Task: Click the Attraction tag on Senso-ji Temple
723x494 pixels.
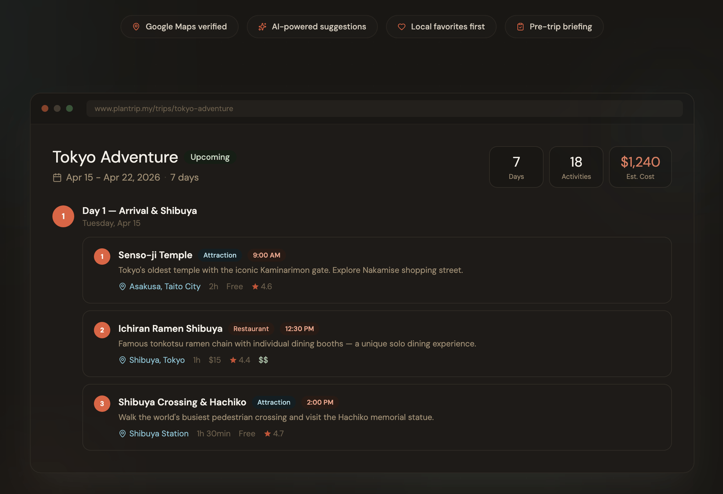Action: [220, 255]
